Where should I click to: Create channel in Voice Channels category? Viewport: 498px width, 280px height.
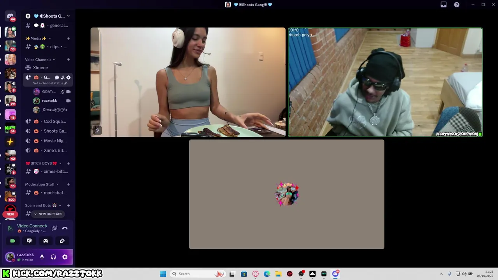point(68,59)
